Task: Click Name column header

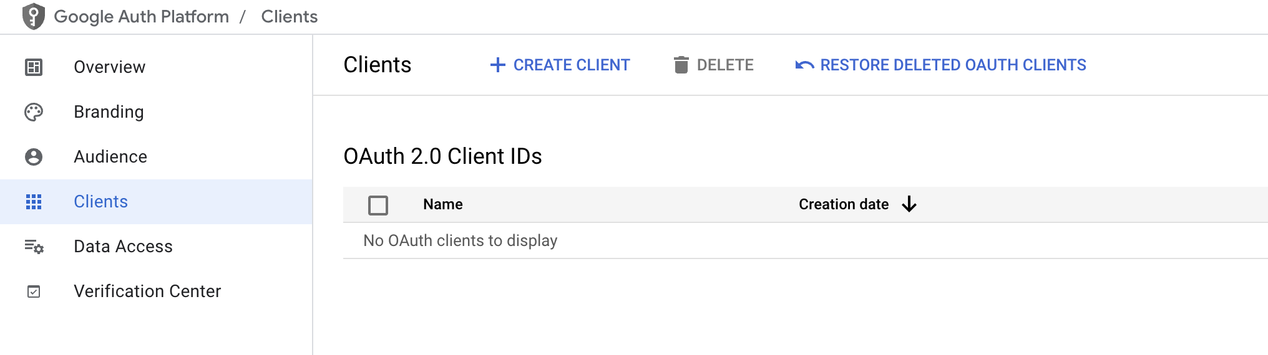Action: [x=442, y=204]
